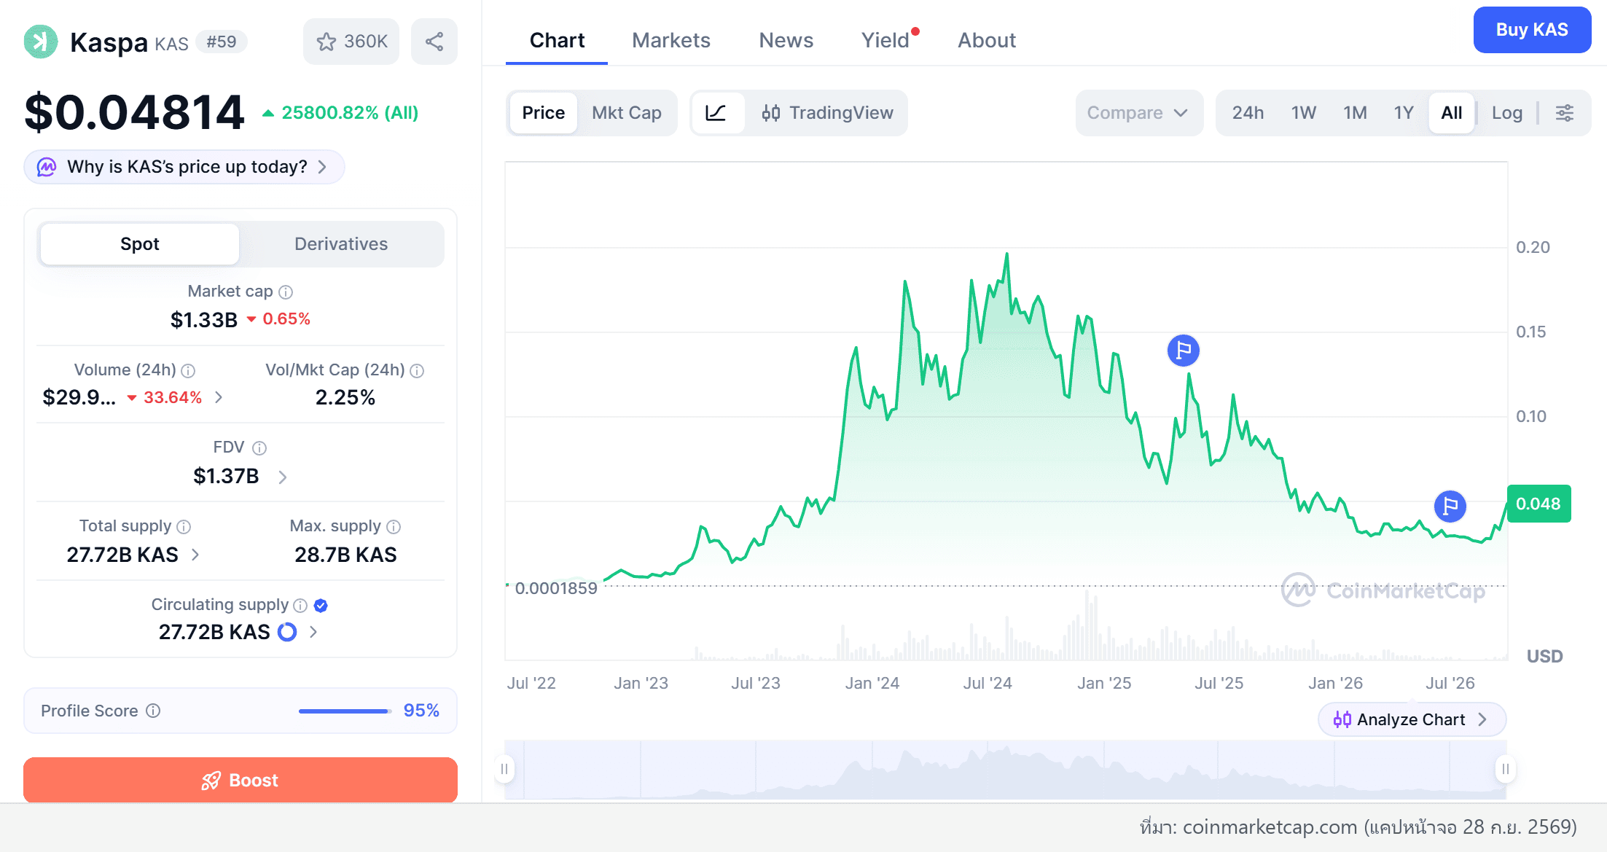This screenshot has width=1607, height=852.
Task: Open the News tab
Action: pyautogui.click(x=786, y=40)
